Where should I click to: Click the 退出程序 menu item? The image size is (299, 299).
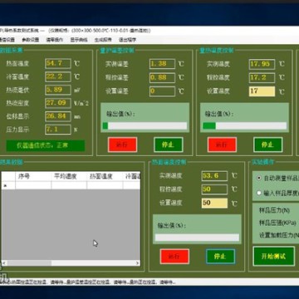[x=127, y=40]
